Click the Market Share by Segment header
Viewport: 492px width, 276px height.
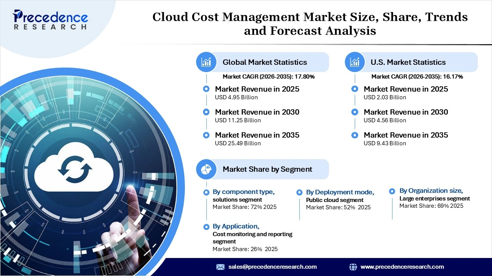[268, 169]
